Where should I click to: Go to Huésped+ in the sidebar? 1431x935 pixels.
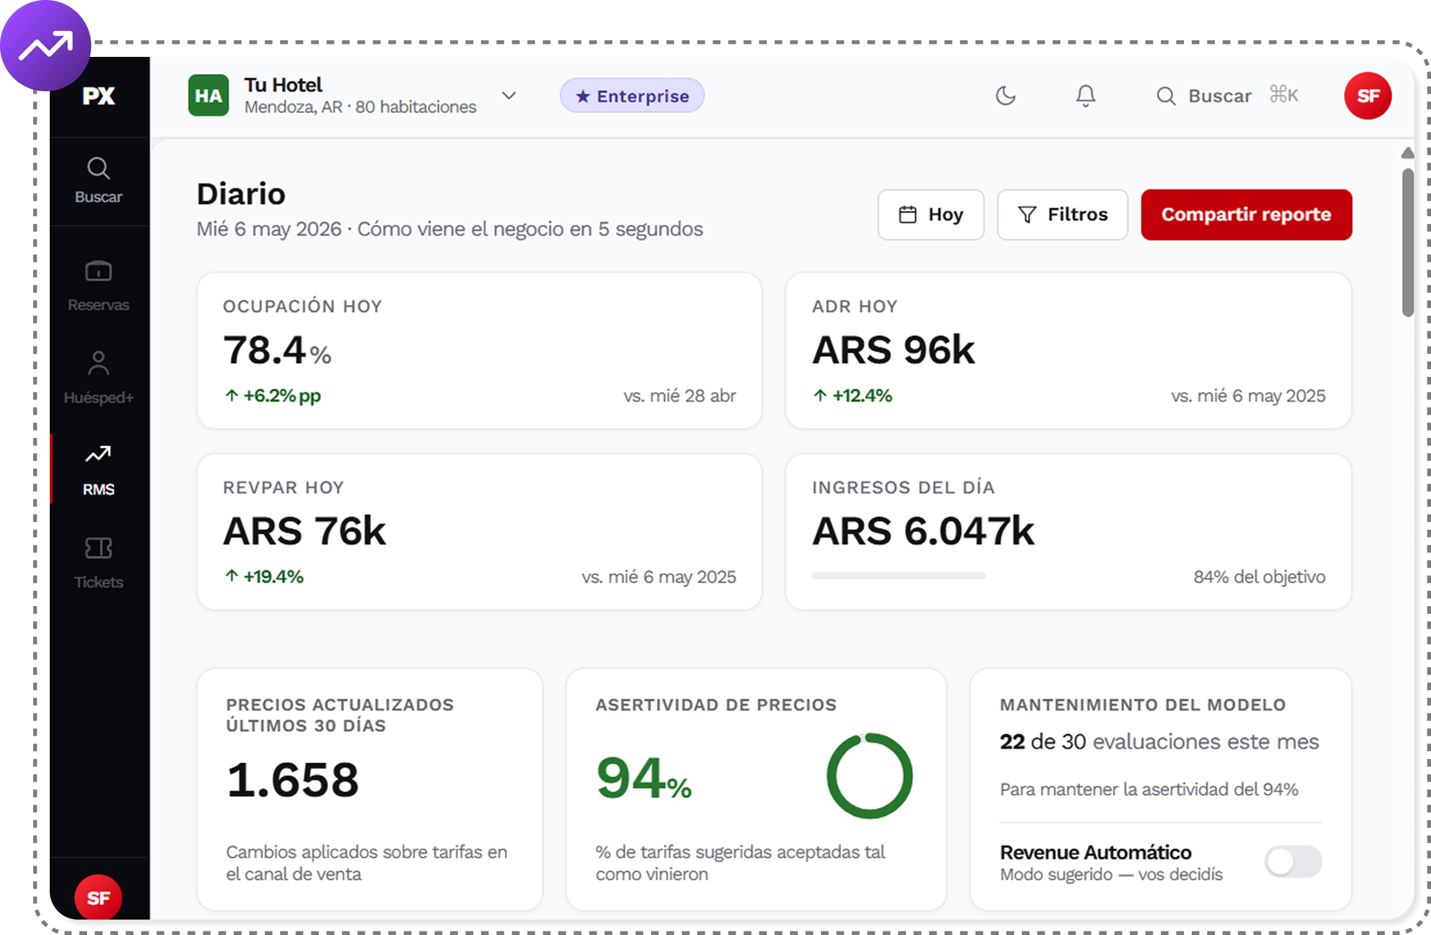98,379
